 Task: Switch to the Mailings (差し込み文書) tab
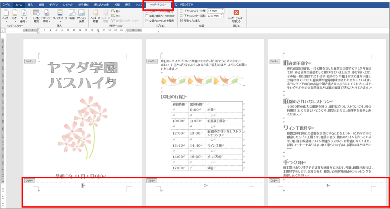(101, 5)
